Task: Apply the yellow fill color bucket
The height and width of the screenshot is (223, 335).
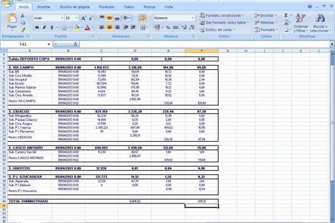Action: tap(76, 27)
